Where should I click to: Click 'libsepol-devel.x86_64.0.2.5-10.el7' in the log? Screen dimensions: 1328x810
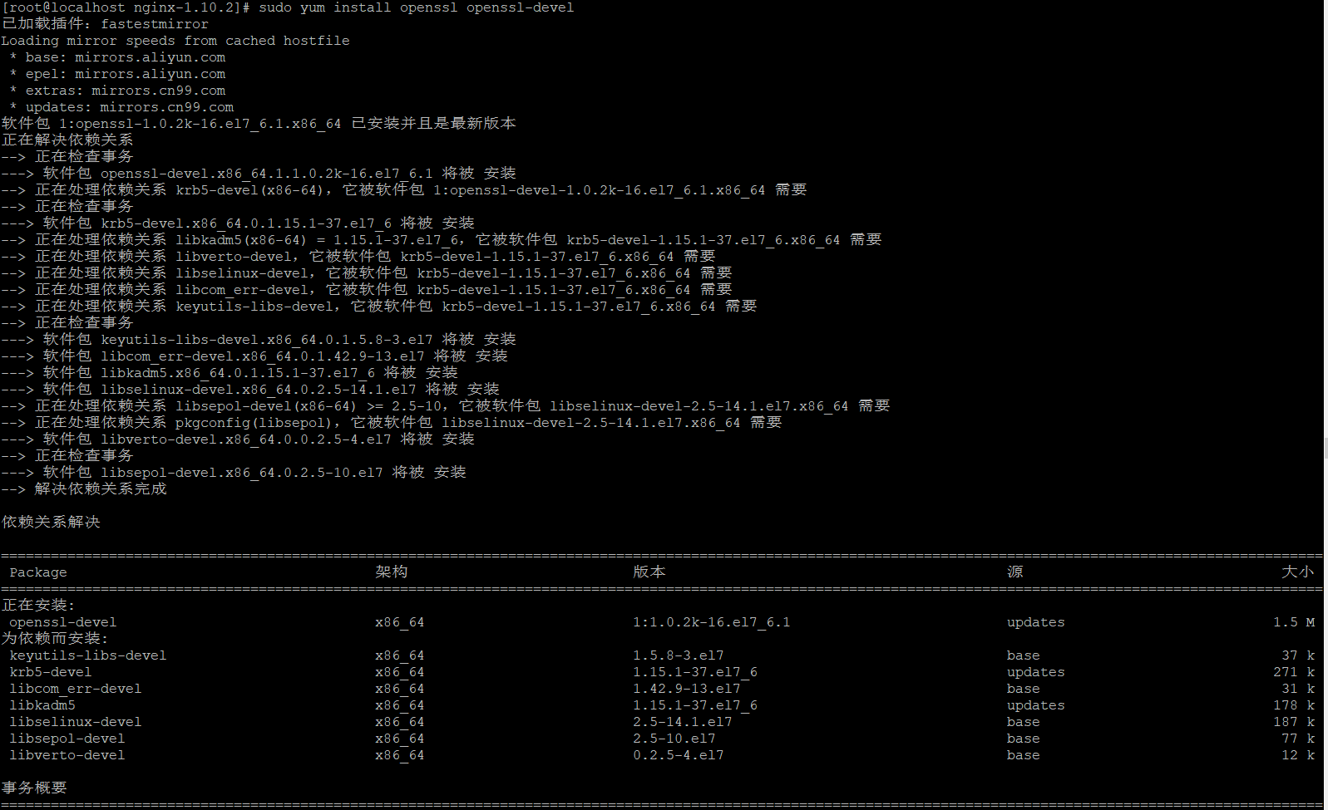pos(242,473)
